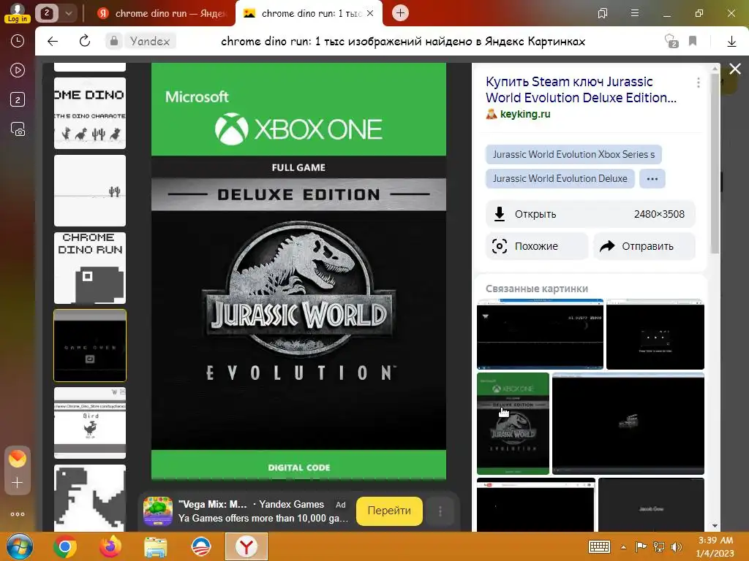Click the 'Отправить' share button
This screenshot has width=749, height=561.
coord(644,246)
